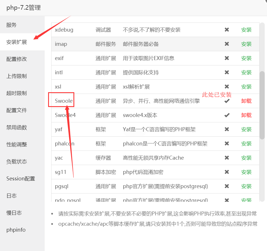Click the Swoole4 extension name

65,115
